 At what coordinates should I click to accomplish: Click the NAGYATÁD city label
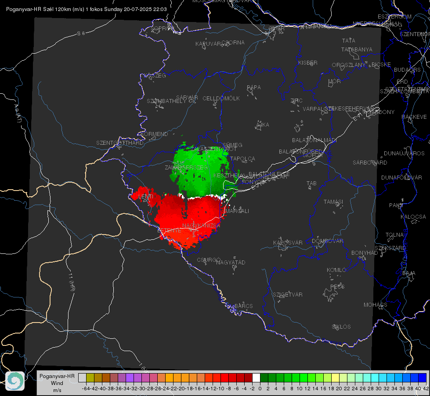pyautogui.click(x=231, y=262)
